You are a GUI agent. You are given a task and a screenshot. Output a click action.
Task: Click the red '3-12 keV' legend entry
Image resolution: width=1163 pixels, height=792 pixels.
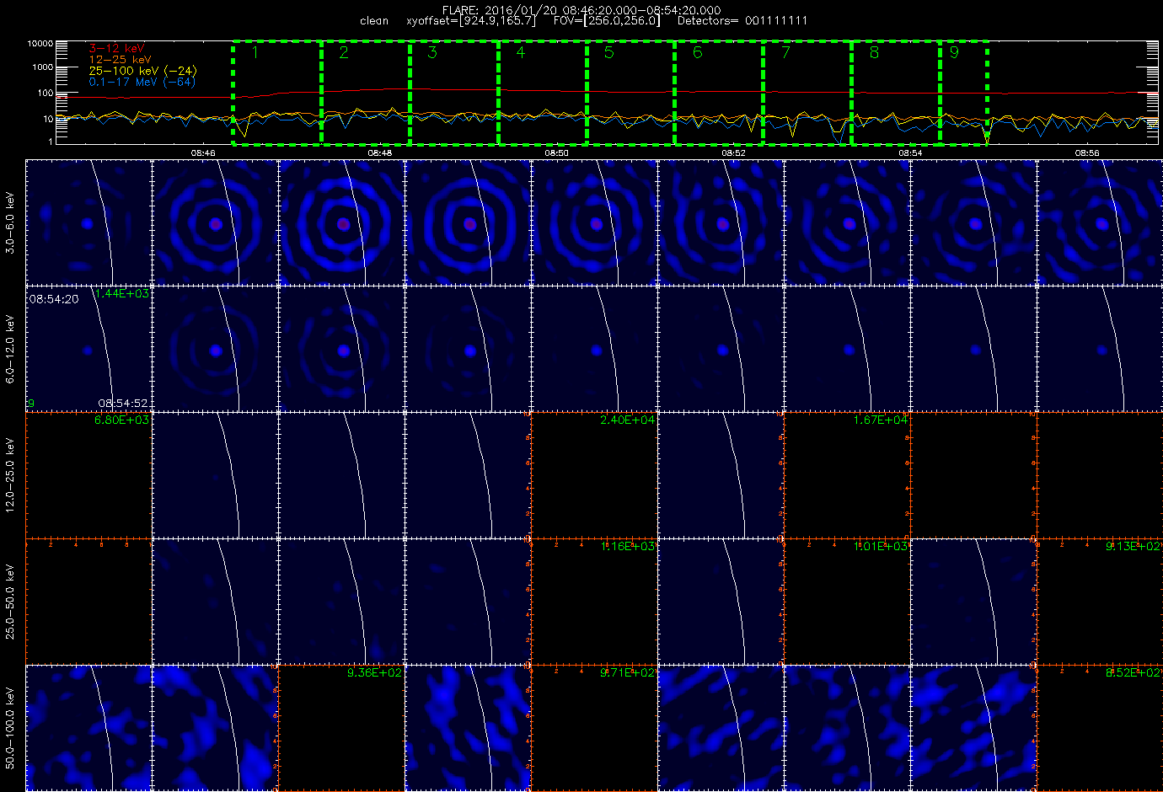click(116, 49)
